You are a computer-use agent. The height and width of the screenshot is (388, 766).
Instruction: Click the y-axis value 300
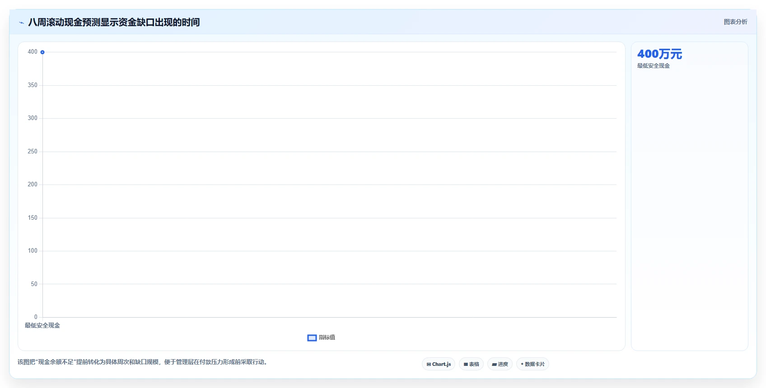click(33, 118)
